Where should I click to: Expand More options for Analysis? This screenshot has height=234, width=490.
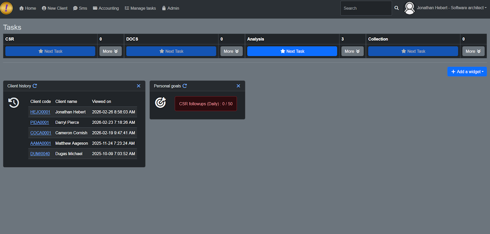coord(352,51)
